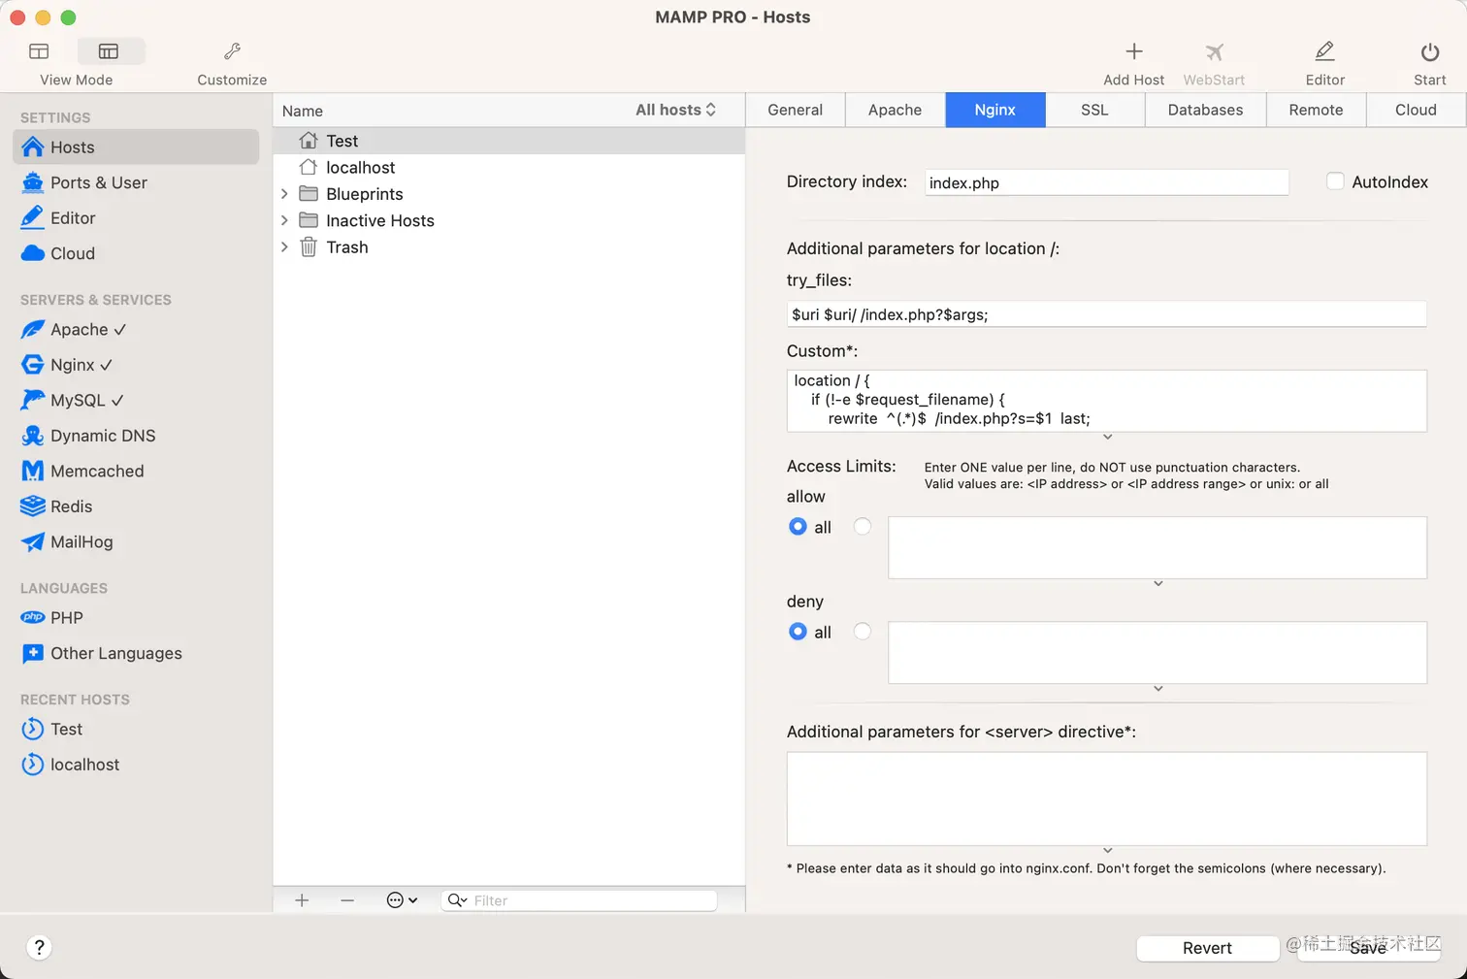Select the deny custom list radio button
The height and width of the screenshot is (979, 1467).
[863, 632]
